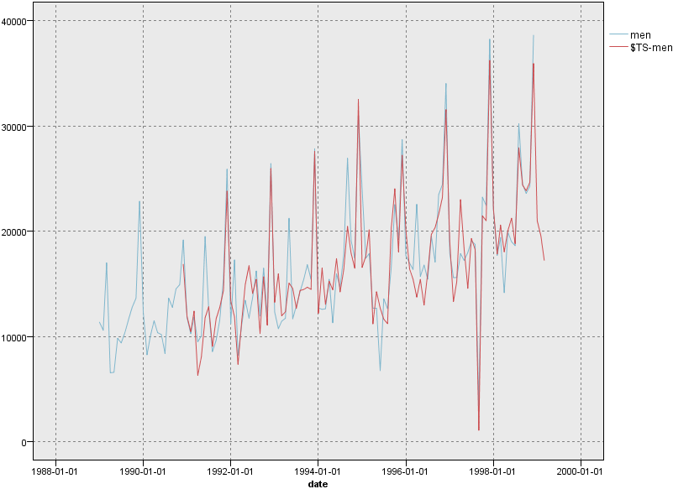Click the 2000-01-01 x-axis label
673x489 pixels.
581,471
